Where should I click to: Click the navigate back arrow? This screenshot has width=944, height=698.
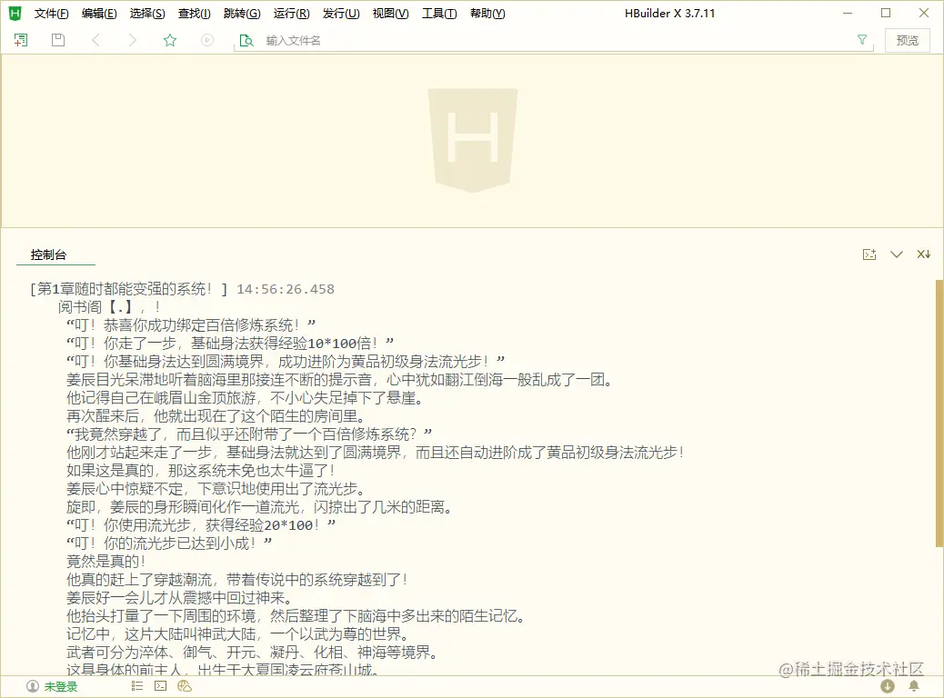pos(95,40)
